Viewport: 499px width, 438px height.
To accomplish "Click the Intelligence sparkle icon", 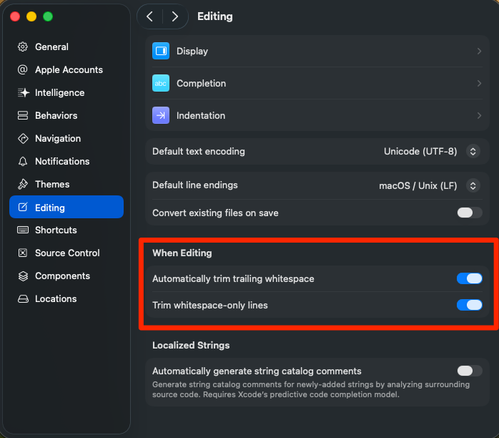I will [23, 93].
